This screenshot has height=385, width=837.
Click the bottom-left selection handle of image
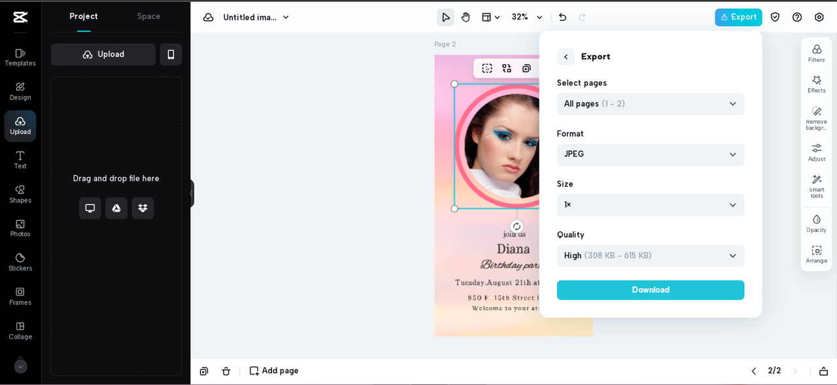click(x=454, y=209)
